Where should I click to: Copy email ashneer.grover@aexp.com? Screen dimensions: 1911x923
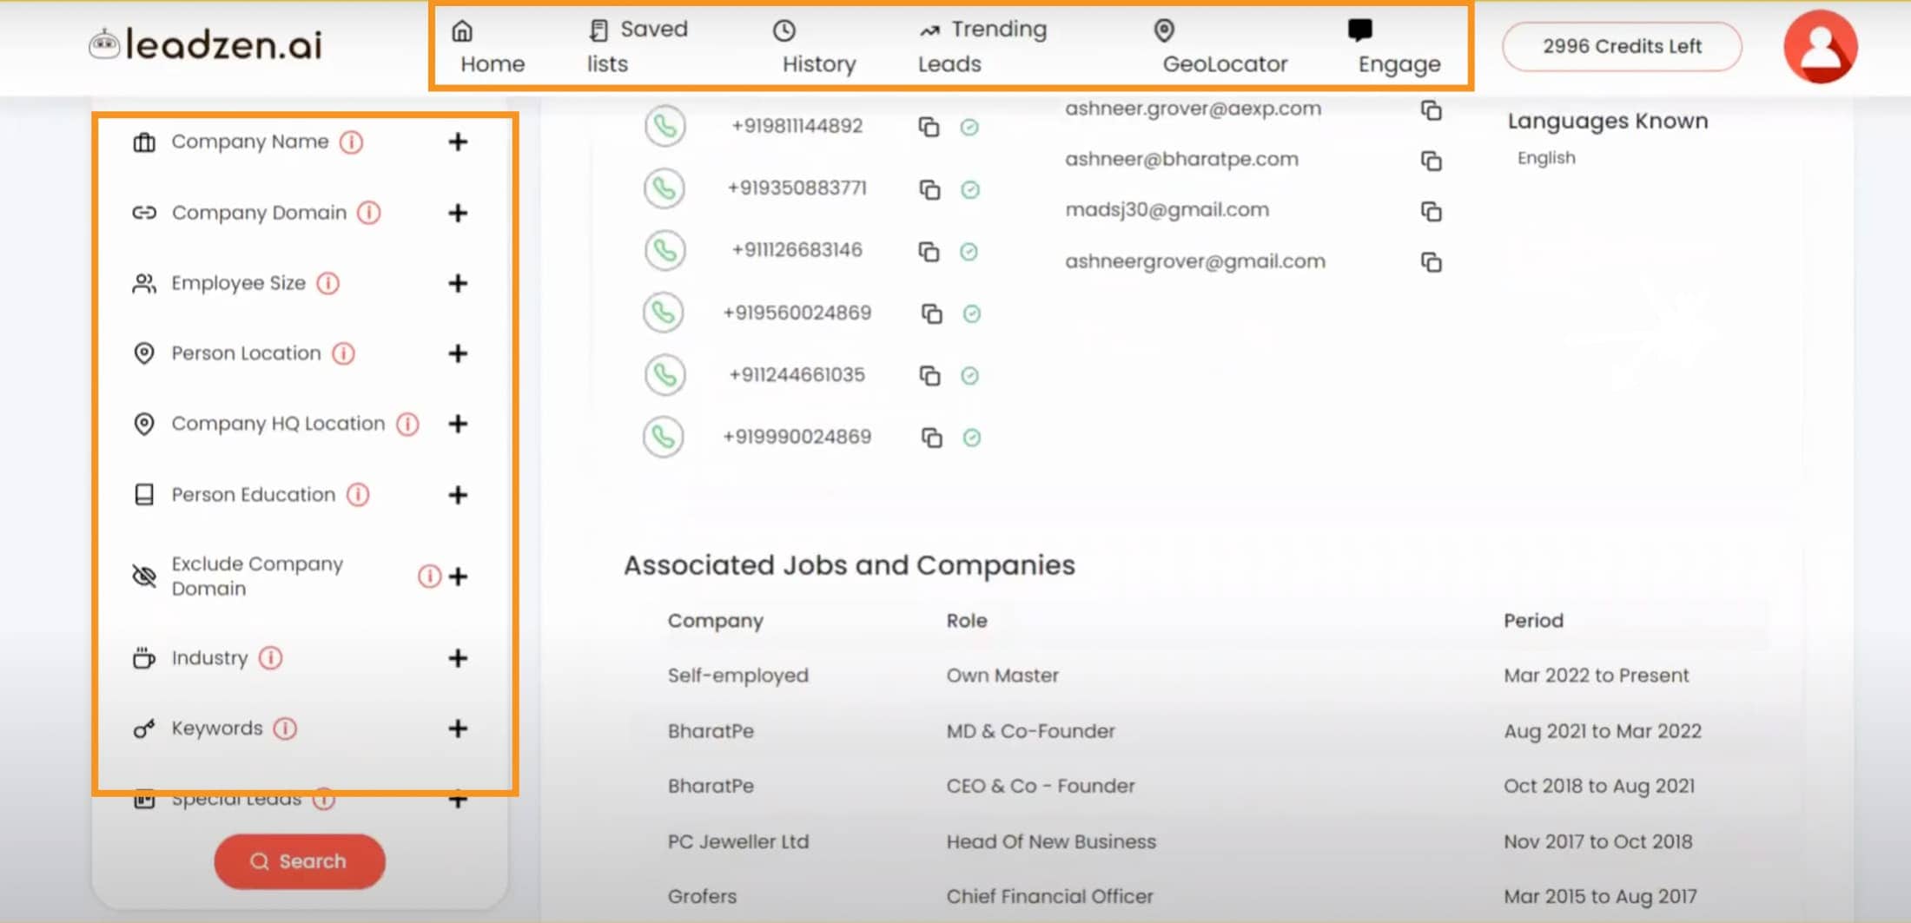point(1431,110)
